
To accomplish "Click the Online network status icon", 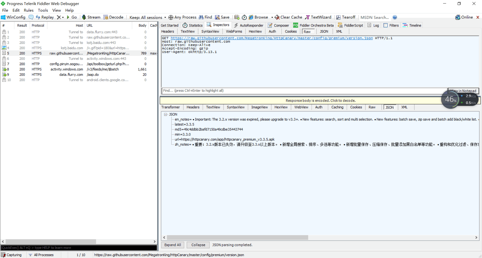I will click(x=464, y=17).
